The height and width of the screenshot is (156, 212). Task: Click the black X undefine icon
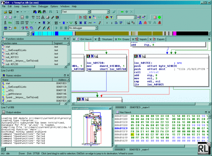click(49, 23)
